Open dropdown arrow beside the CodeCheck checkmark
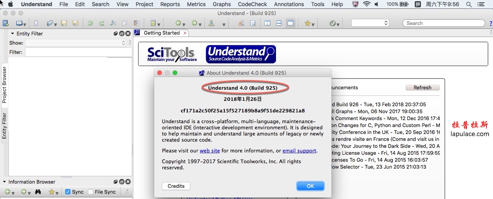The width and height of the screenshot is (493, 199). pos(338,25)
